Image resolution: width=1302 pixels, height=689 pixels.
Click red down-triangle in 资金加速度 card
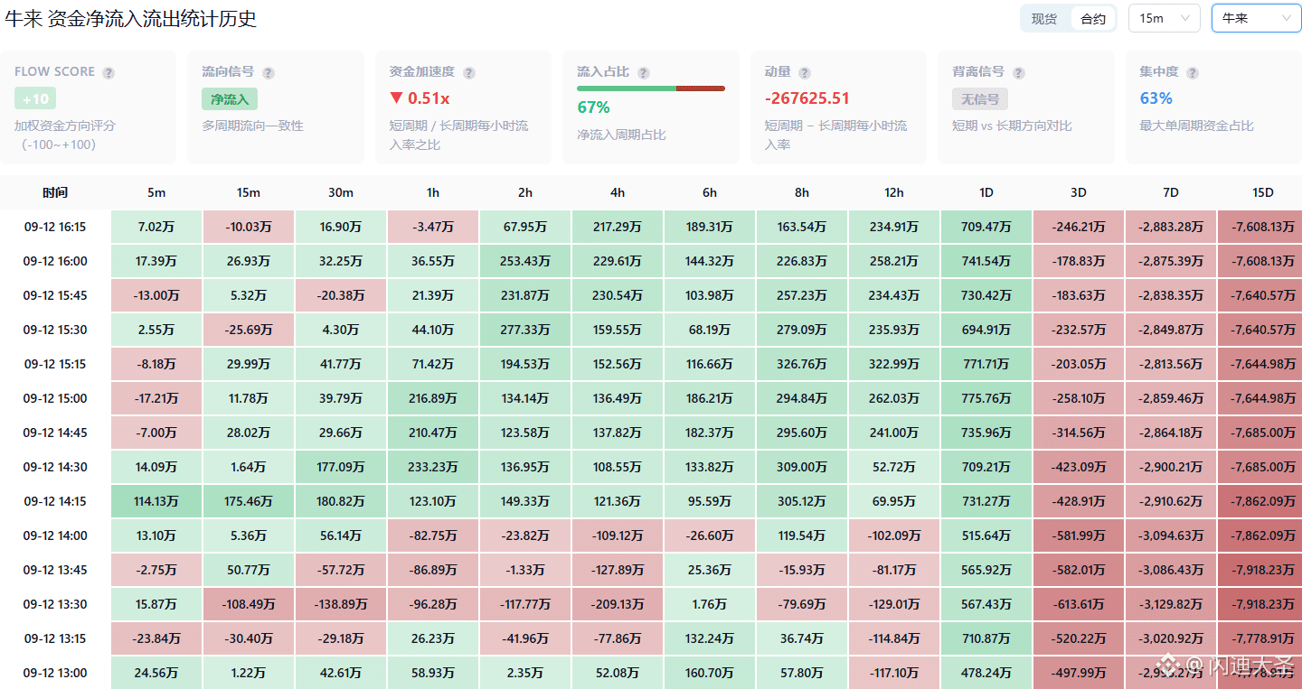pyautogui.click(x=396, y=98)
